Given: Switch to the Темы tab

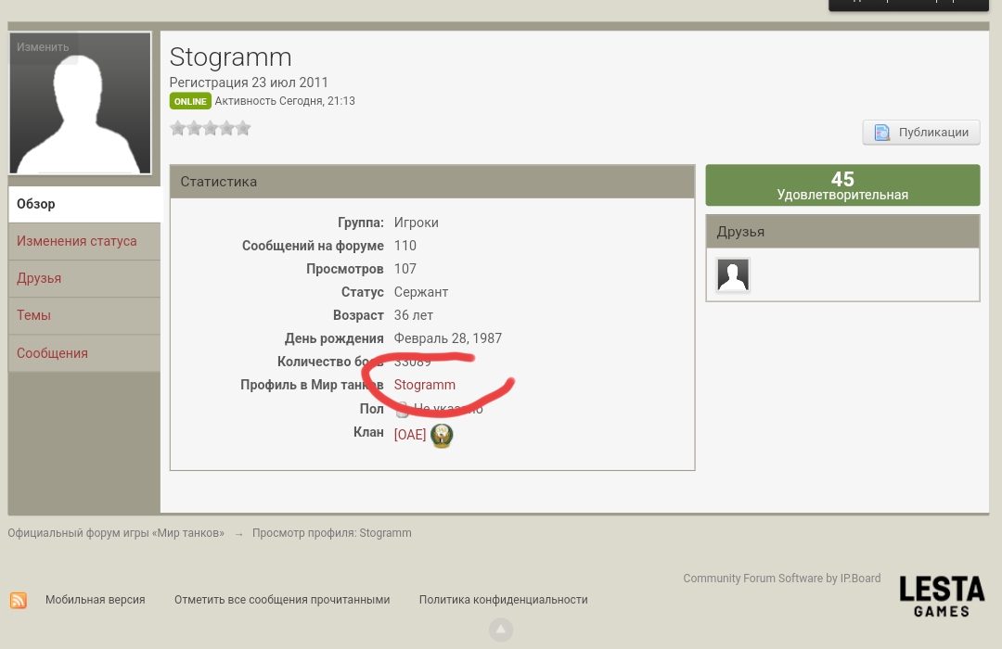Looking at the screenshot, I should 84,315.
